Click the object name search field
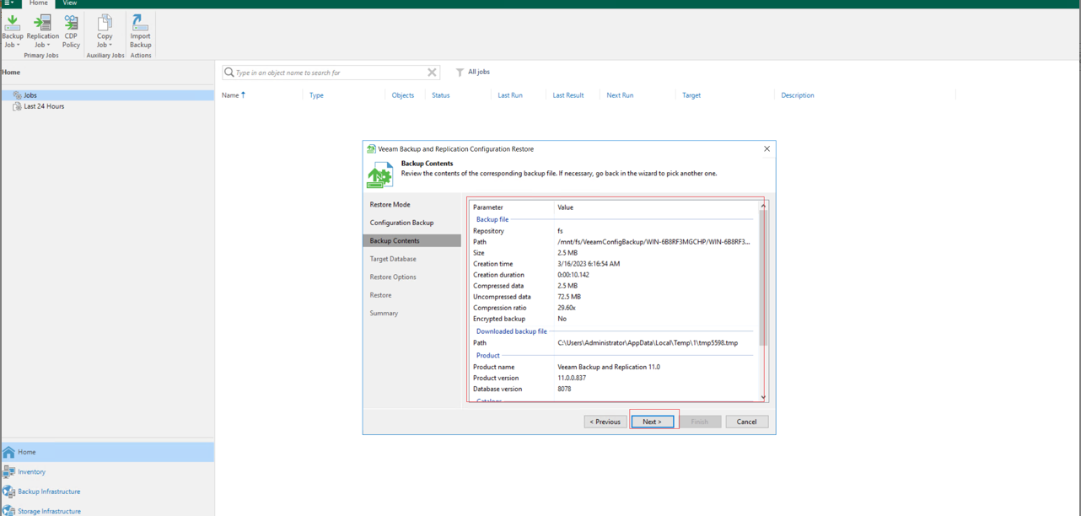Screen dimensions: 1081x516 coord(329,73)
